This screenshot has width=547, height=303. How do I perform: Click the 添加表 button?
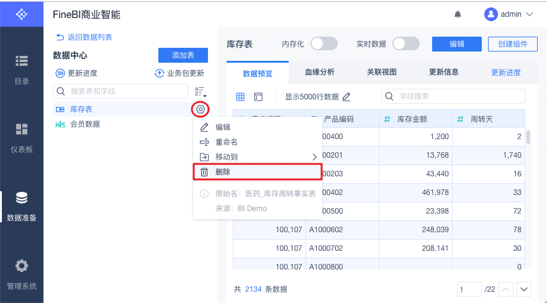(x=183, y=55)
